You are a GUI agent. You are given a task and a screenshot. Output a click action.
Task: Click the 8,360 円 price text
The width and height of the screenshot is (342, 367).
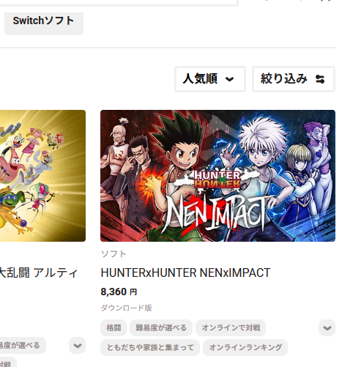point(119,292)
